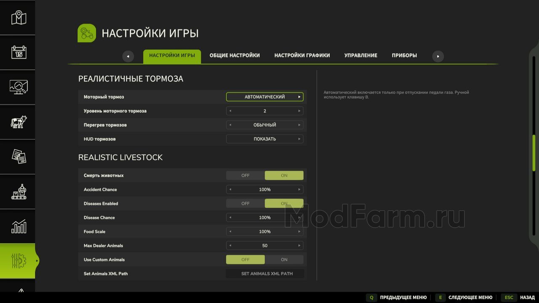The height and width of the screenshot is (303, 539).
Task: Open the price statistics monitor icon
Action: tap(19, 87)
